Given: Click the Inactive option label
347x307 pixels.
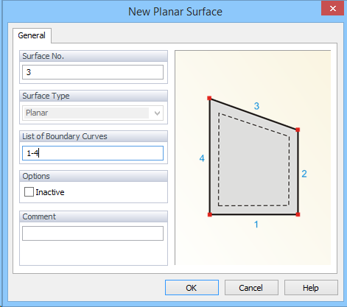Looking at the screenshot, I should pos(50,192).
